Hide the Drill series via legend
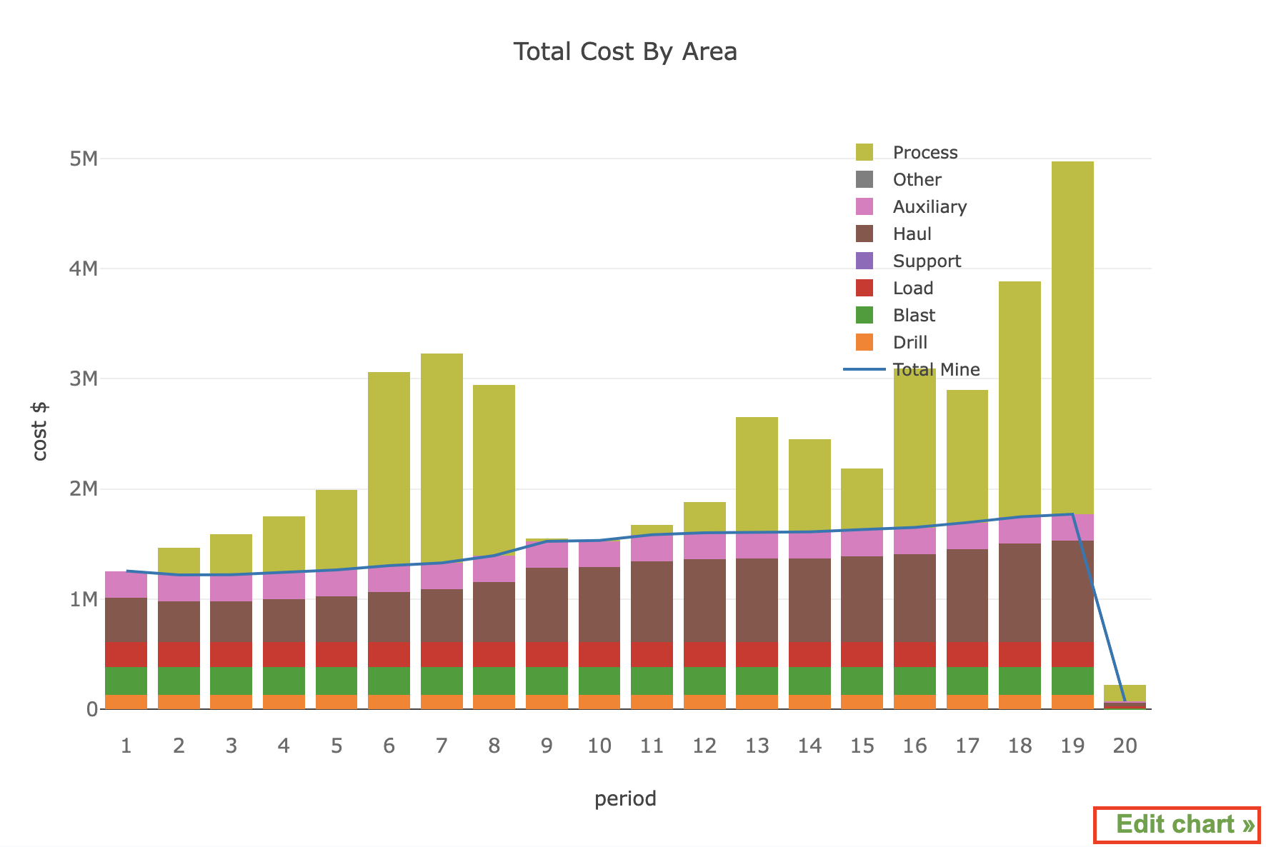 pos(909,343)
